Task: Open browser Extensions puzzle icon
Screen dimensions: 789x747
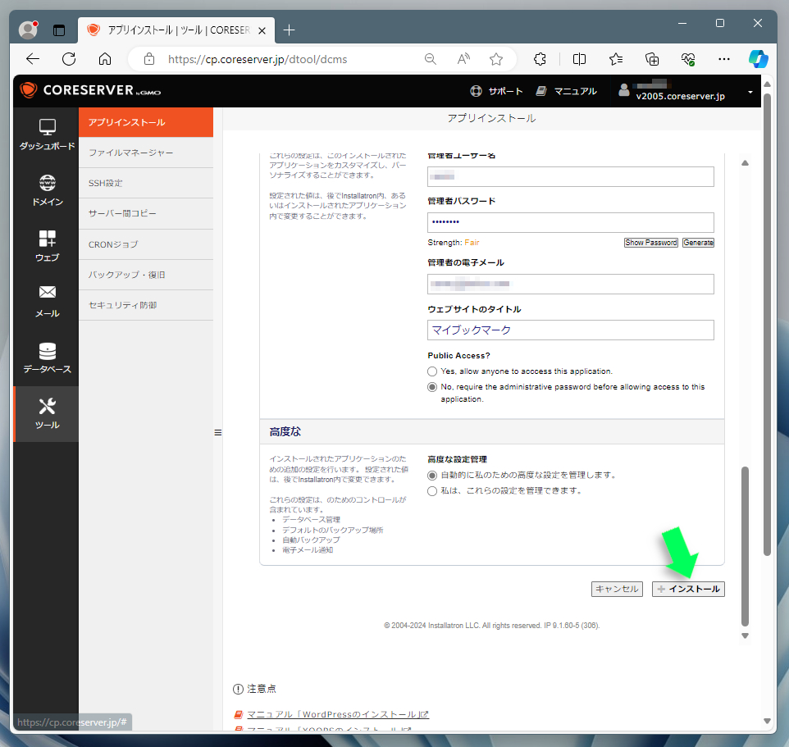Action: point(540,59)
